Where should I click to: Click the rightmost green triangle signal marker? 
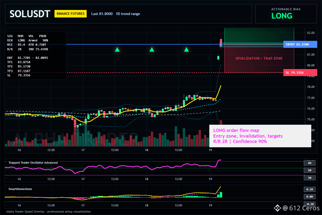(x=186, y=49)
